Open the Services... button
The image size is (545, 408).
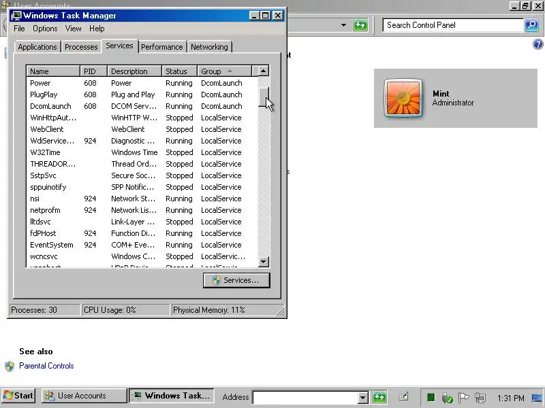pos(236,280)
